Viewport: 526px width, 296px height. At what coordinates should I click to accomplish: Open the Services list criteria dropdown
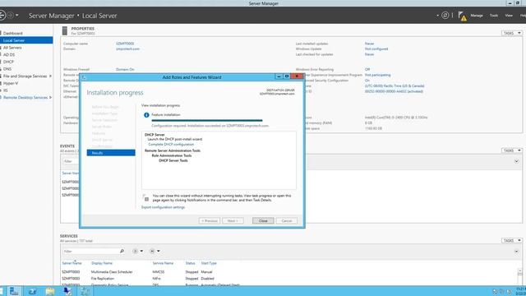click(x=138, y=251)
